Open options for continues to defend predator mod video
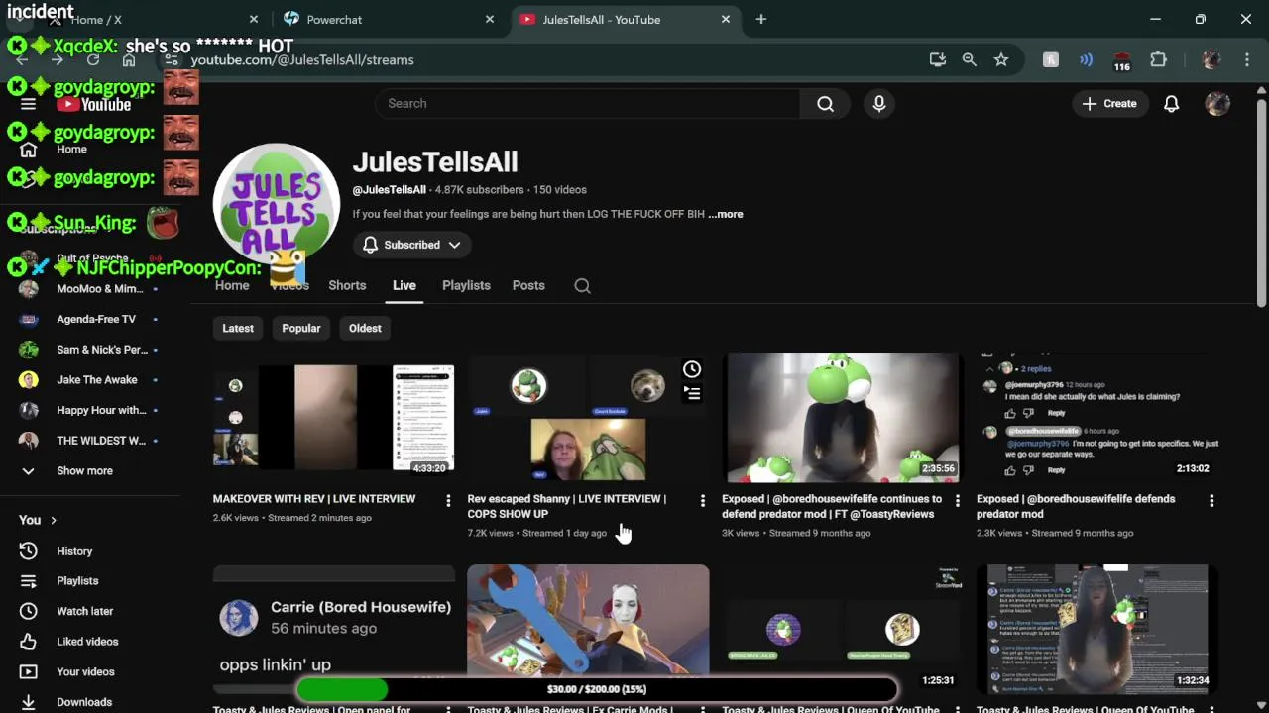1269x713 pixels. point(957,501)
